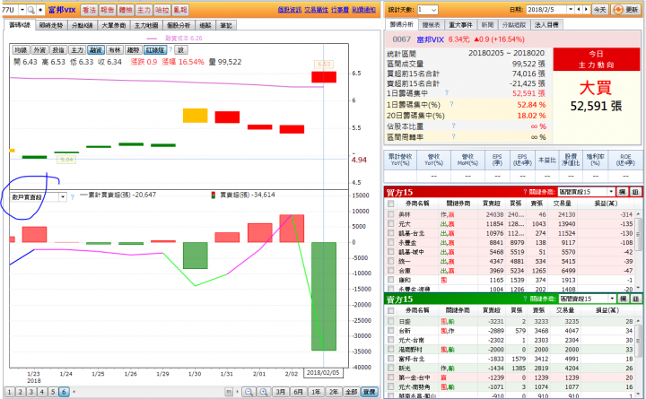Click help icon in 賣方15 header
Viewport: 646px width, 399px height.
[x=525, y=299]
